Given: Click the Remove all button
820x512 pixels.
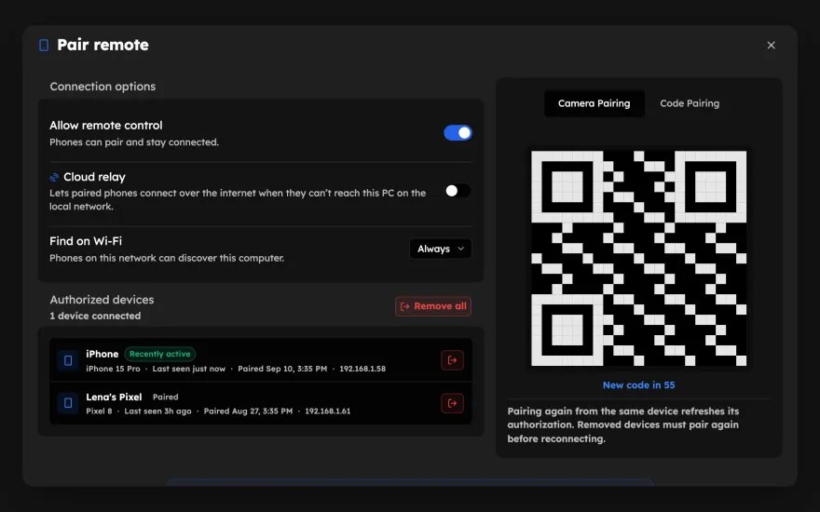Looking at the screenshot, I should tap(433, 306).
